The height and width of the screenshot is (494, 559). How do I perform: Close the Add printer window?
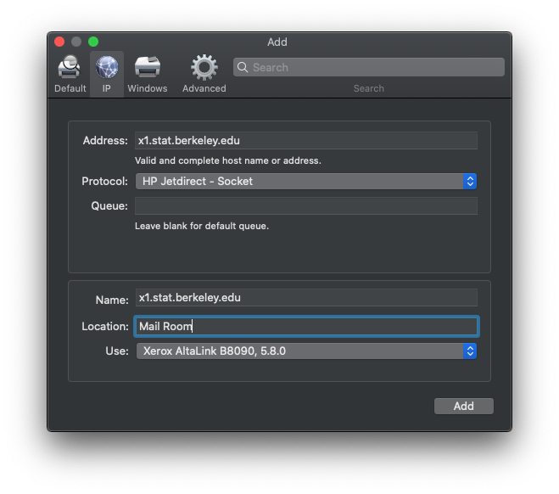[x=59, y=42]
